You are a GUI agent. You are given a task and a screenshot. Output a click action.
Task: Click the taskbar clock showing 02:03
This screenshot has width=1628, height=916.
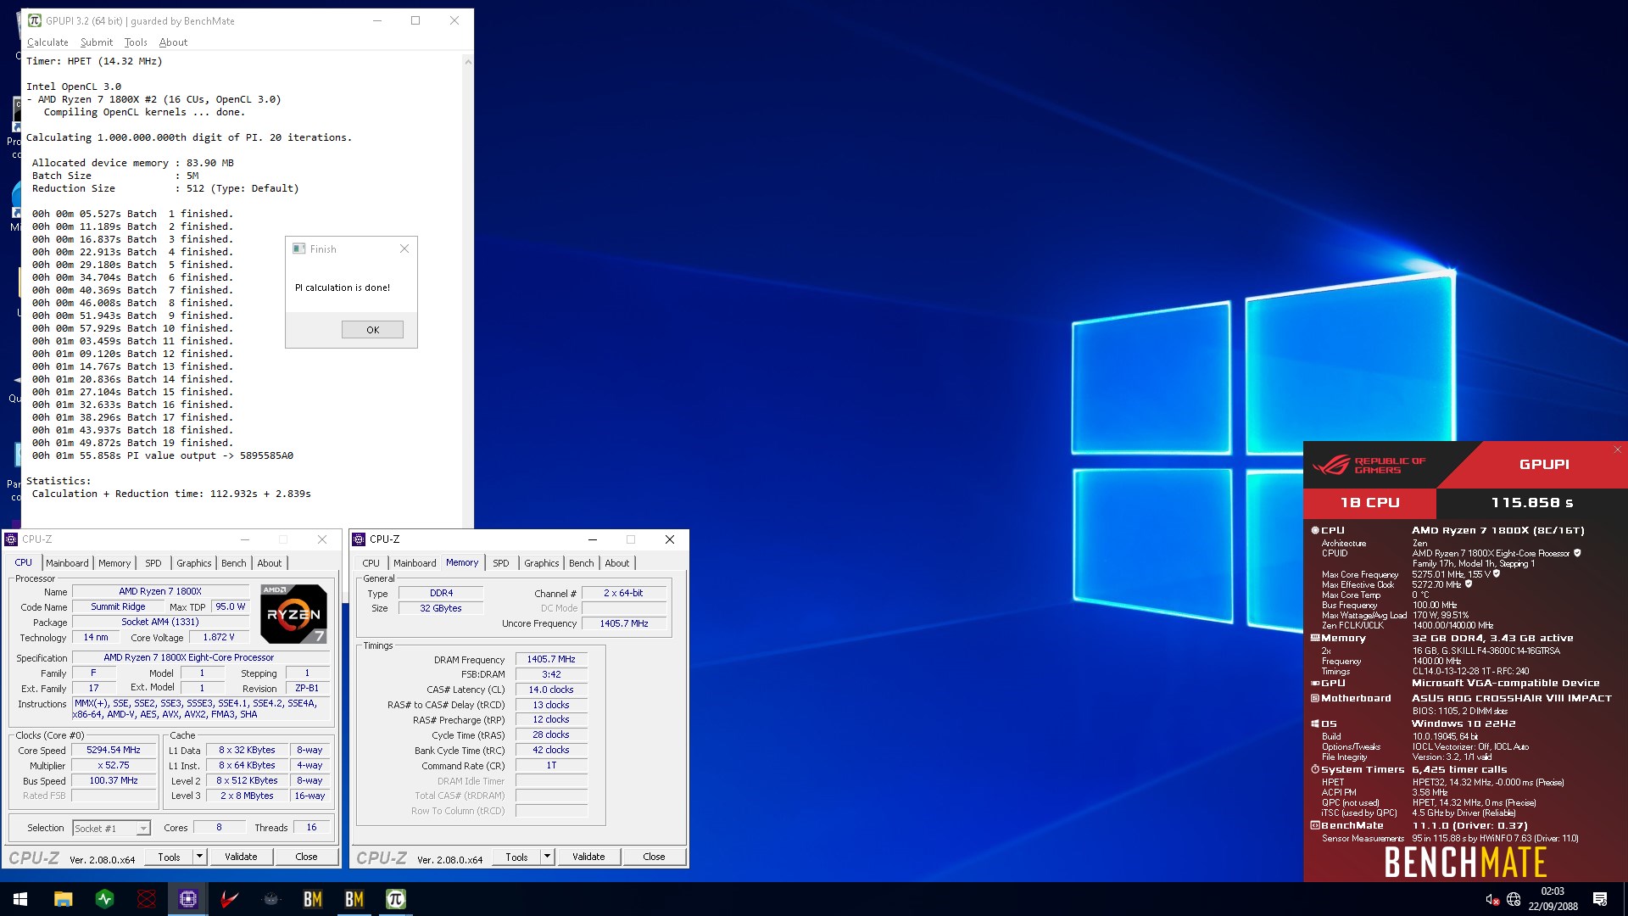[x=1553, y=899]
